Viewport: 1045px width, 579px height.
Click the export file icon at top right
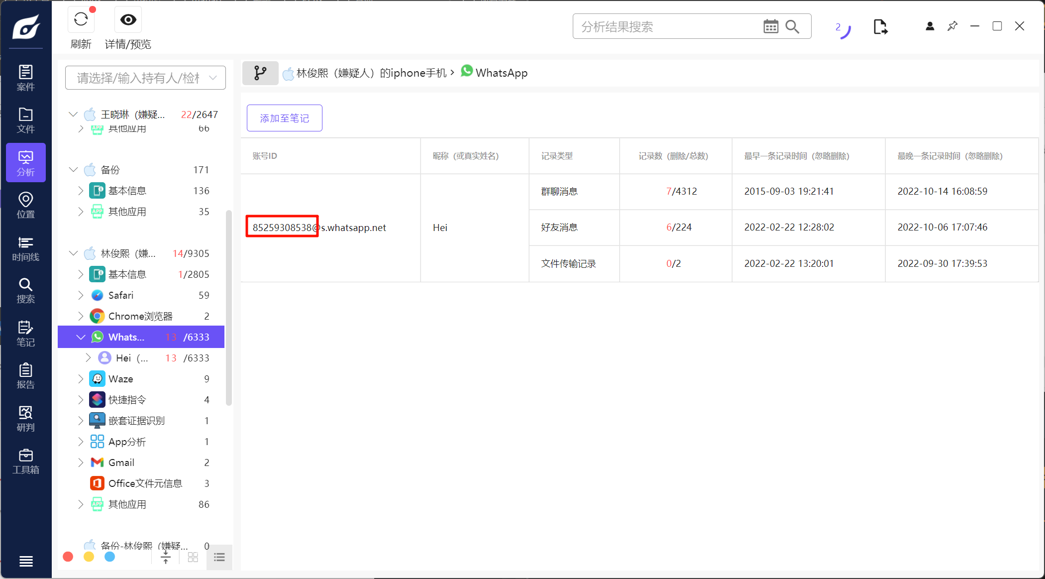880,26
